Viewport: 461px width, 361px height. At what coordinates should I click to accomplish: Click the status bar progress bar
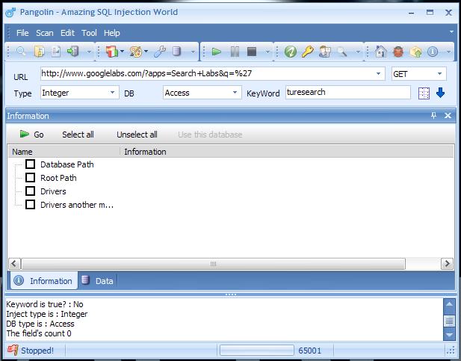coord(257,350)
